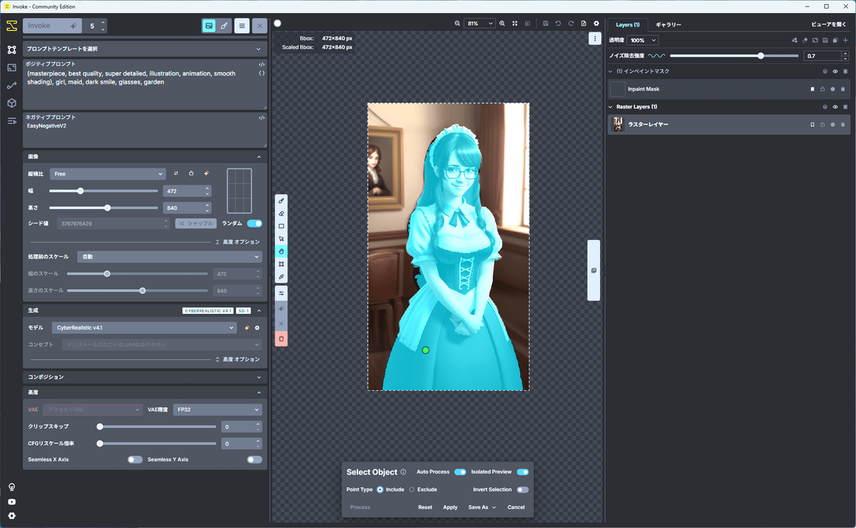
Task: Expand the コンポジション section
Action: (144, 377)
